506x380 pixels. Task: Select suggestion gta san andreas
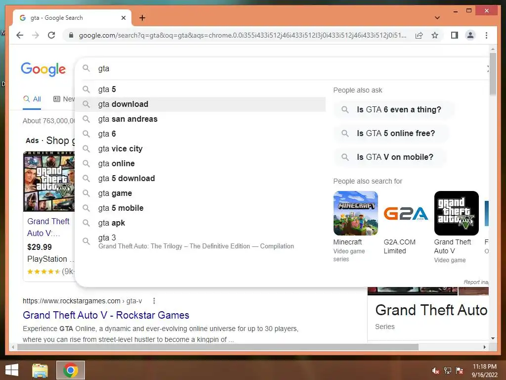tap(201, 119)
